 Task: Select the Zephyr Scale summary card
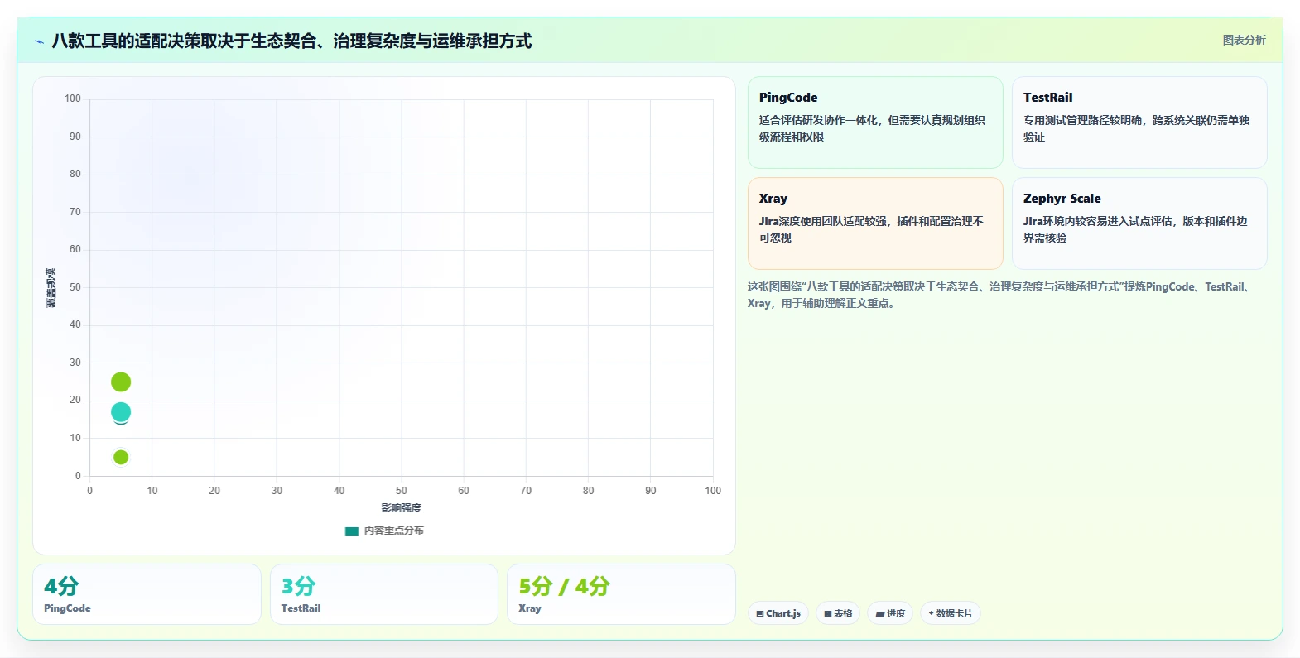pyautogui.click(x=1139, y=223)
